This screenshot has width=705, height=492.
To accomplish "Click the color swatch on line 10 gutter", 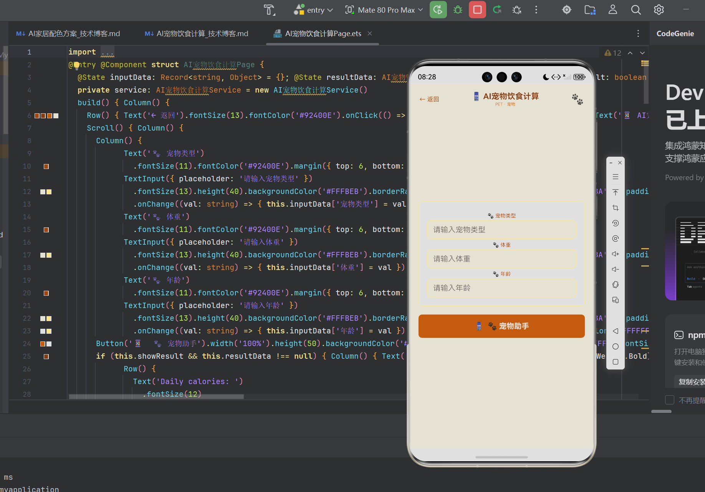I will click(x=46, y=166).
